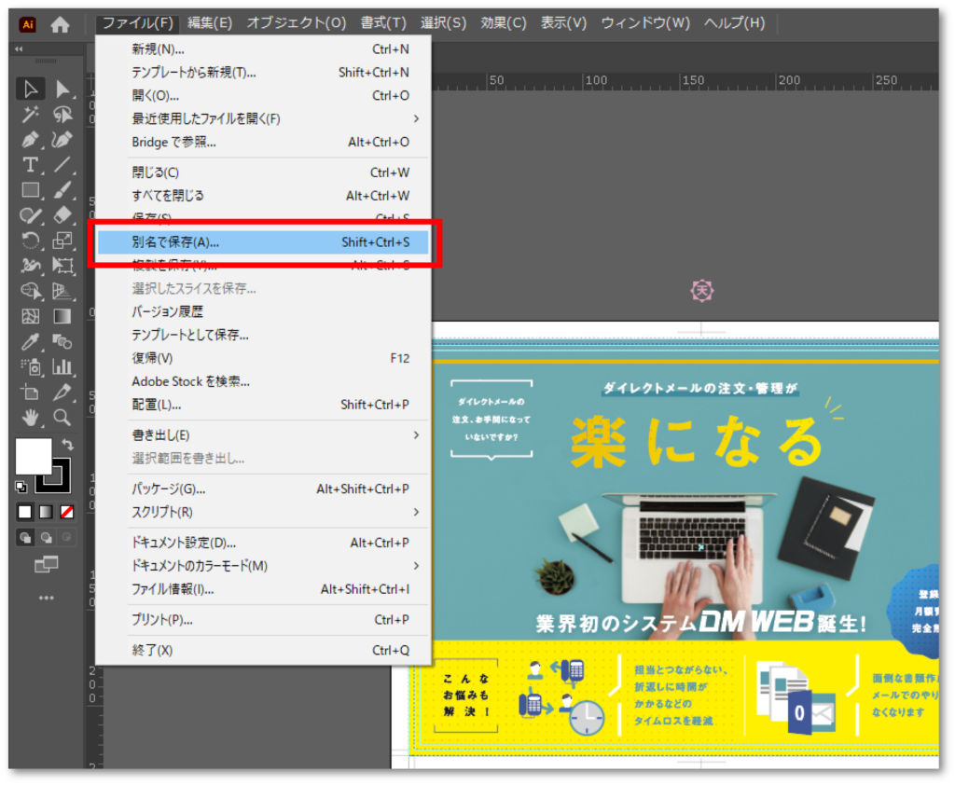Select the Mesh tool
The image size is (955, 785).
pyautogui.click(x=30, y=316)
